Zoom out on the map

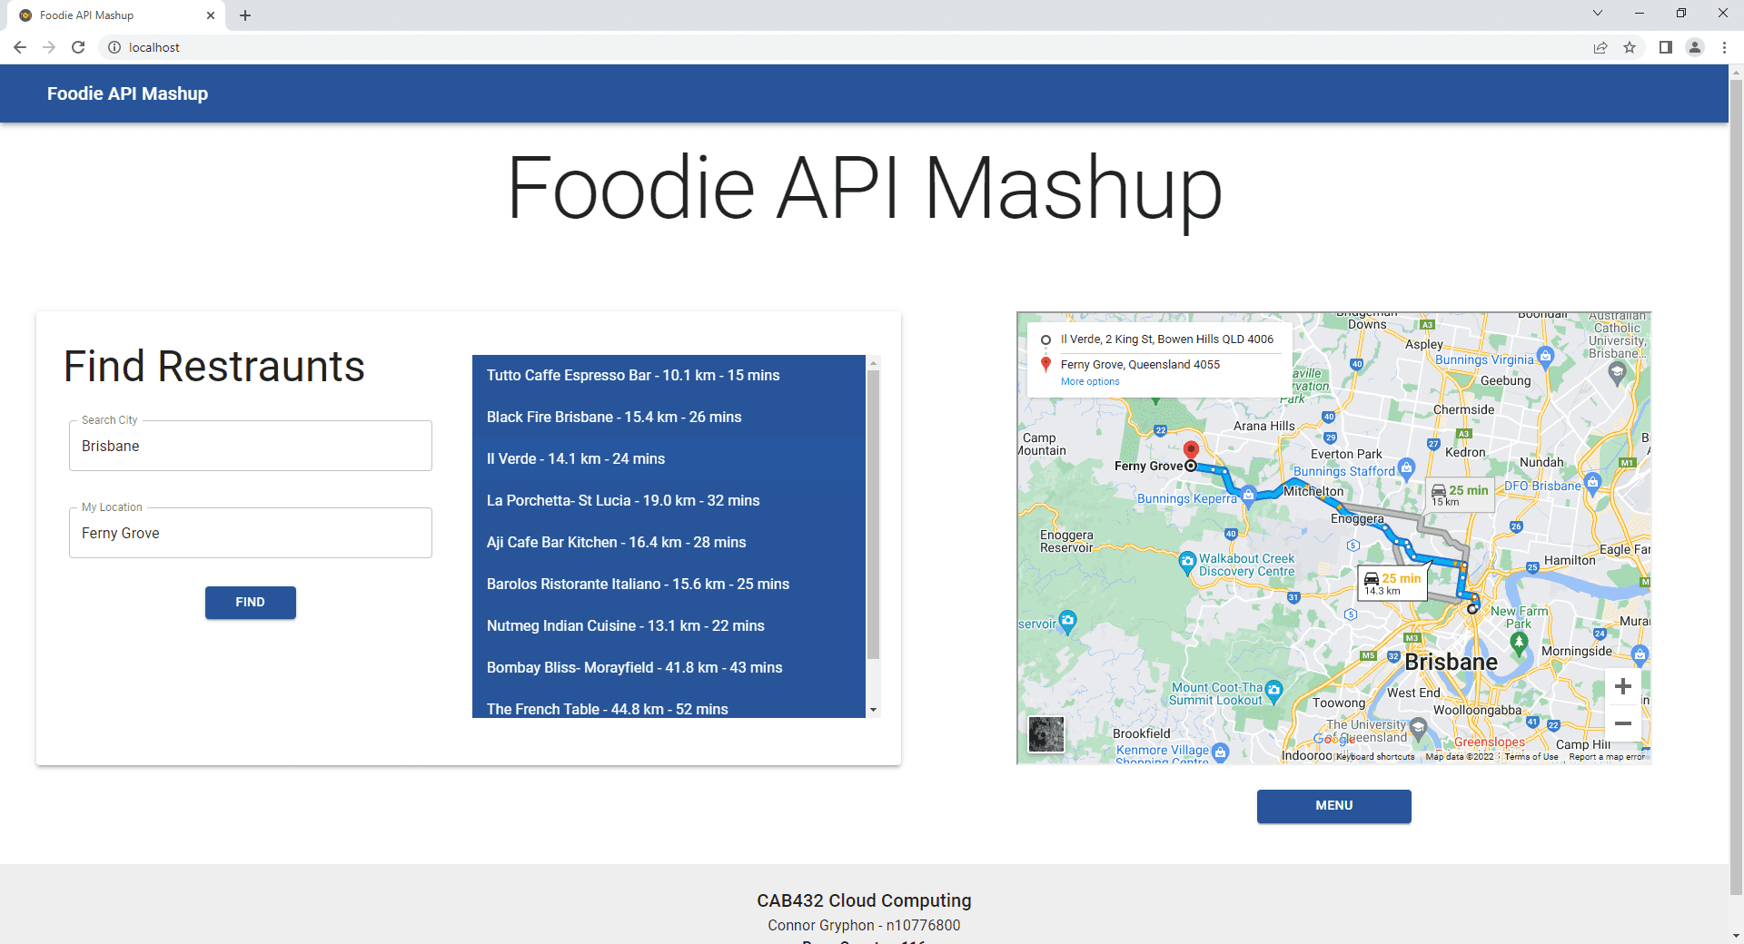click(x=1622, y=723)
